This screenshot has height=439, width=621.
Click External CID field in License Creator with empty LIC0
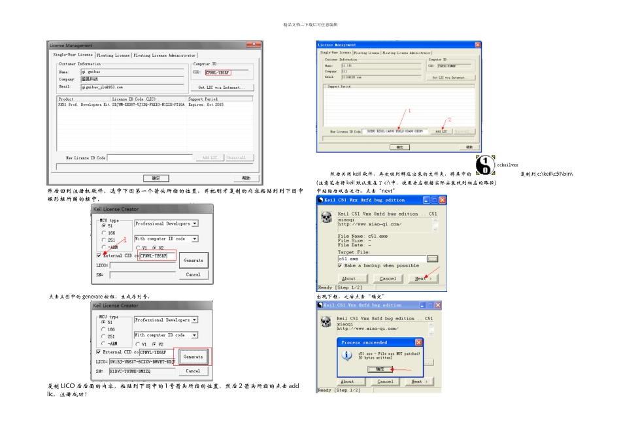(x=158, y=255)
